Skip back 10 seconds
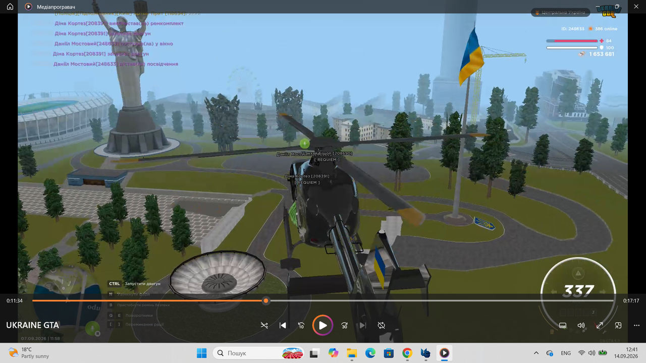The width and height of the screenshot is (646, 363). click(x=301, y=326)
